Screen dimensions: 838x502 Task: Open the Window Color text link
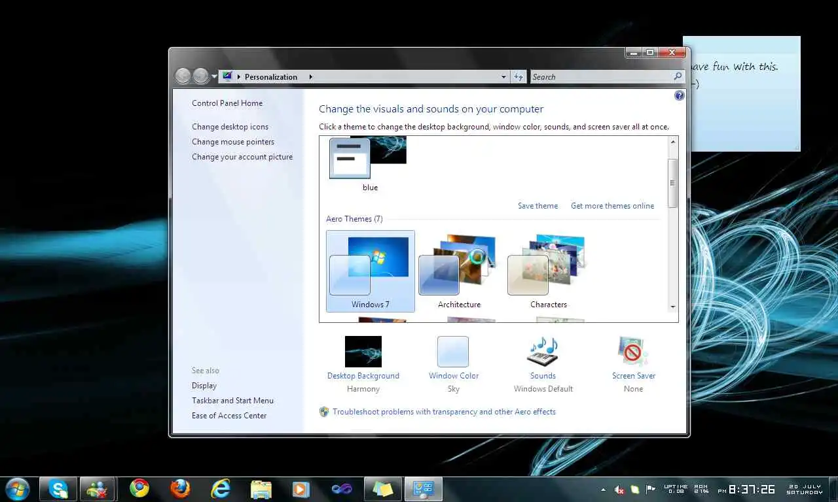(454, 376)
